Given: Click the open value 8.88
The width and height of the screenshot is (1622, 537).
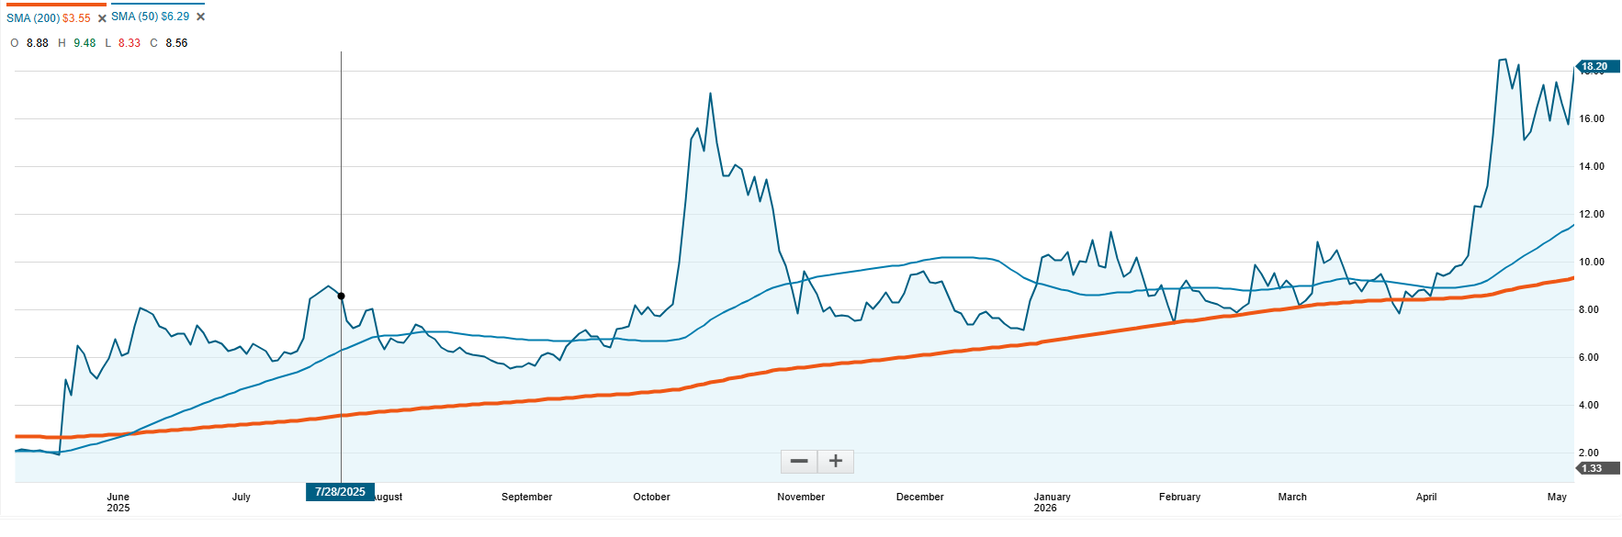Looking at the screenshot, I should point(38,43).
